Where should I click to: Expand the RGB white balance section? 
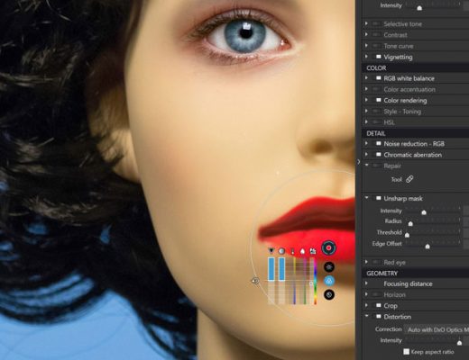[x=366, y=78]
